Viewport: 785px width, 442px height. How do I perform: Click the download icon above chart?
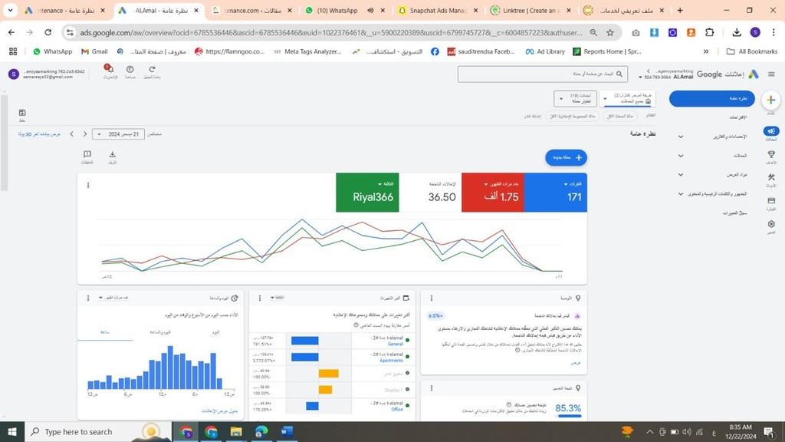[112, 154]
